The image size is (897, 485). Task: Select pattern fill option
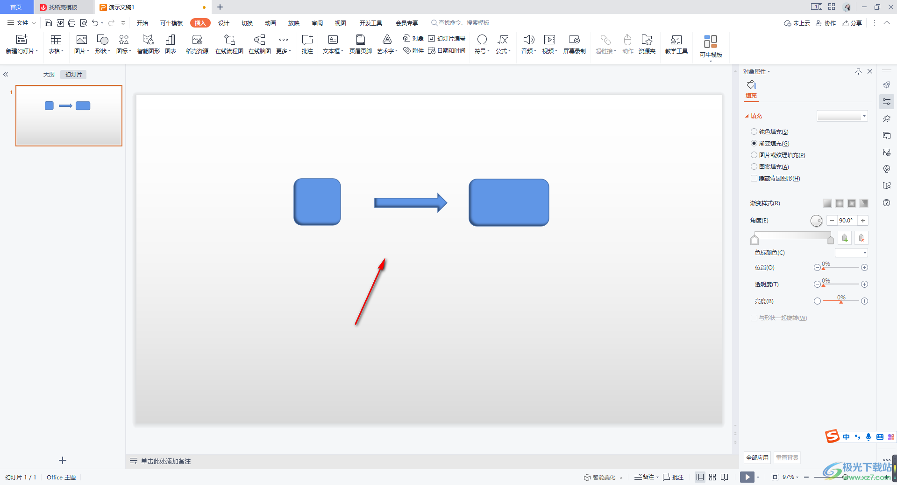point(770,167)
